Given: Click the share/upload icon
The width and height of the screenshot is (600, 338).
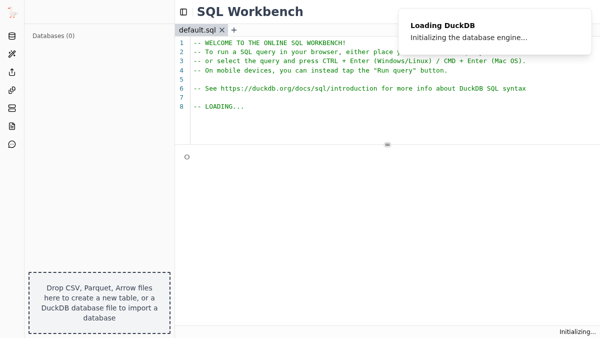Looking at the screenshot, I should [12, 72].
